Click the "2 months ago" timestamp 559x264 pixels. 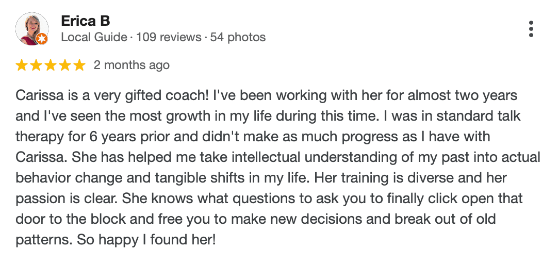(131, 65)
